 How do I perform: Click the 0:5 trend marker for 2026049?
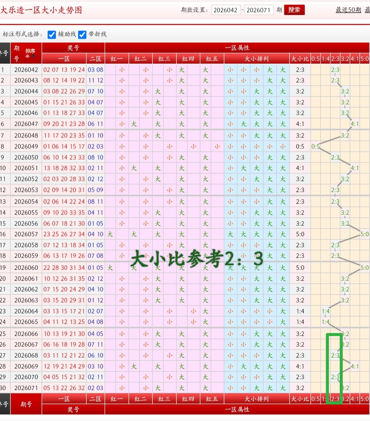(316, 146)
